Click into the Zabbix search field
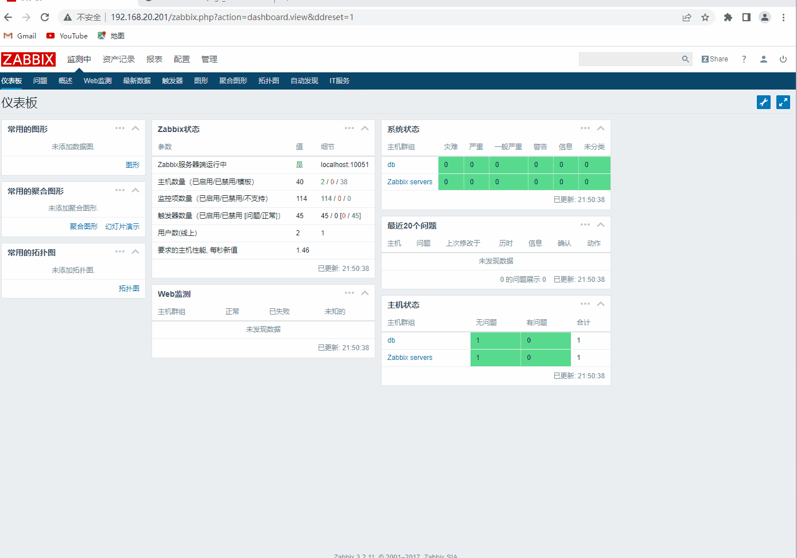Image resolution: width=797 pixels, height=558 pixels. [628, 59]
